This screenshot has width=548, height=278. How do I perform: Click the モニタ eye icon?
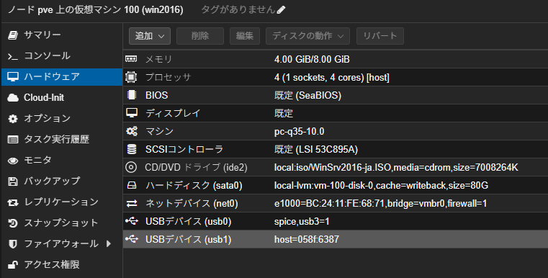coord(13,161)
